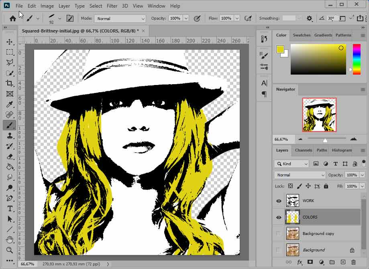369x269 pixels.
Task: Select the Brush tool in toolbox
Action: 9,125
